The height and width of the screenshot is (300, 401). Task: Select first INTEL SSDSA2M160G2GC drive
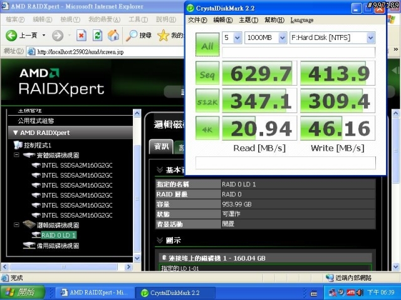77,165
